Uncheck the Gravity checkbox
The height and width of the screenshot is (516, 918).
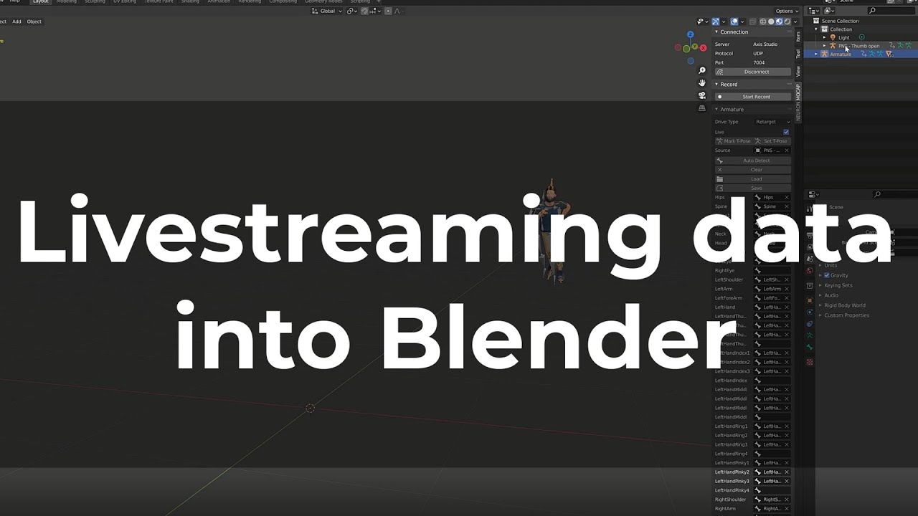[x=827, y=275]
